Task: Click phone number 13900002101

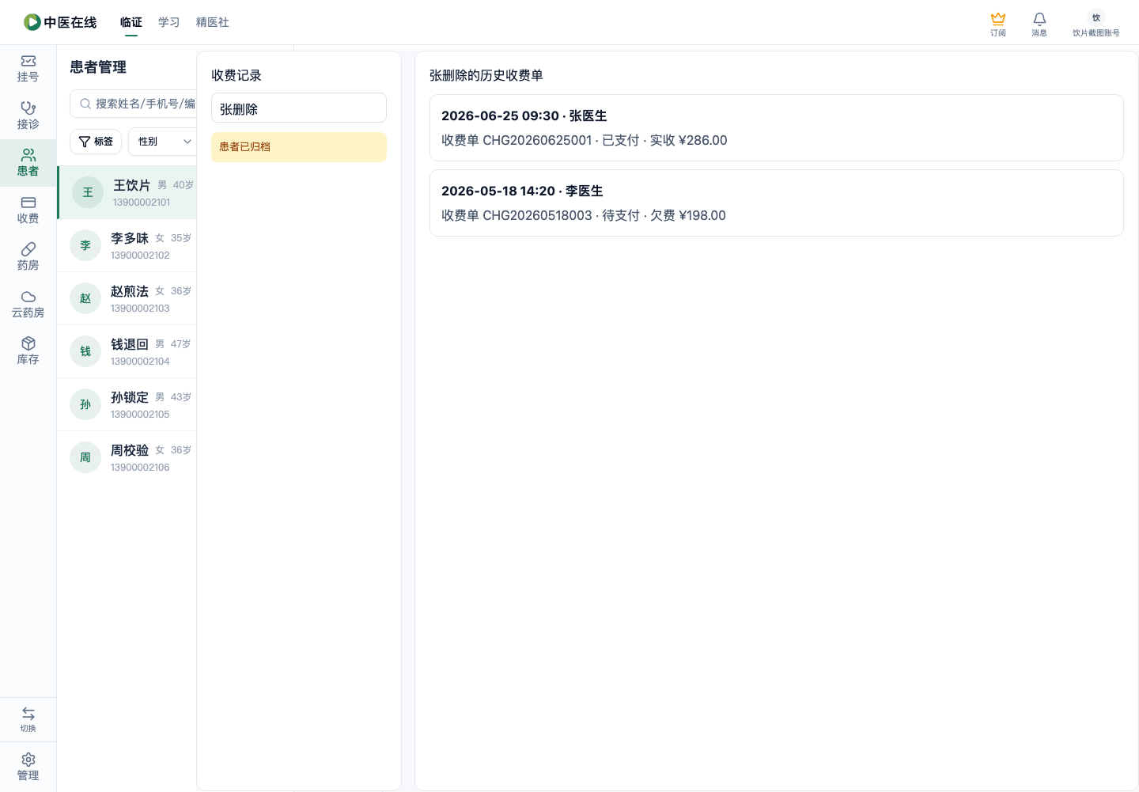Action: [142, 203]
